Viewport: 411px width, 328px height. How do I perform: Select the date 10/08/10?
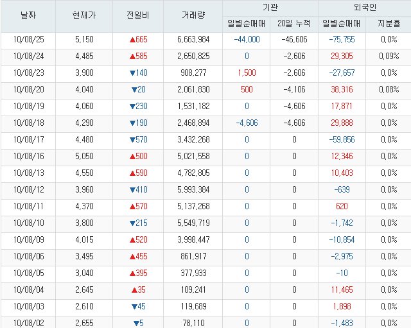[28, 223]
